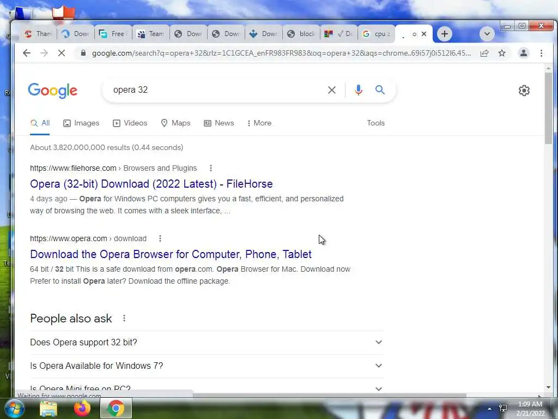Viewport: 558px width, 419px height.
Task: Click the address bar URL
Action: point(281,53)
